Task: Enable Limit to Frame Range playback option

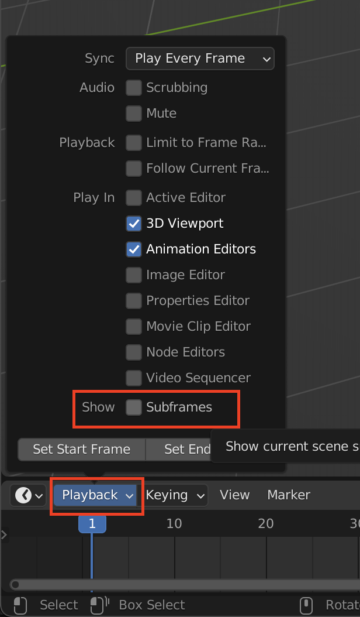Action: pos(134,143)
